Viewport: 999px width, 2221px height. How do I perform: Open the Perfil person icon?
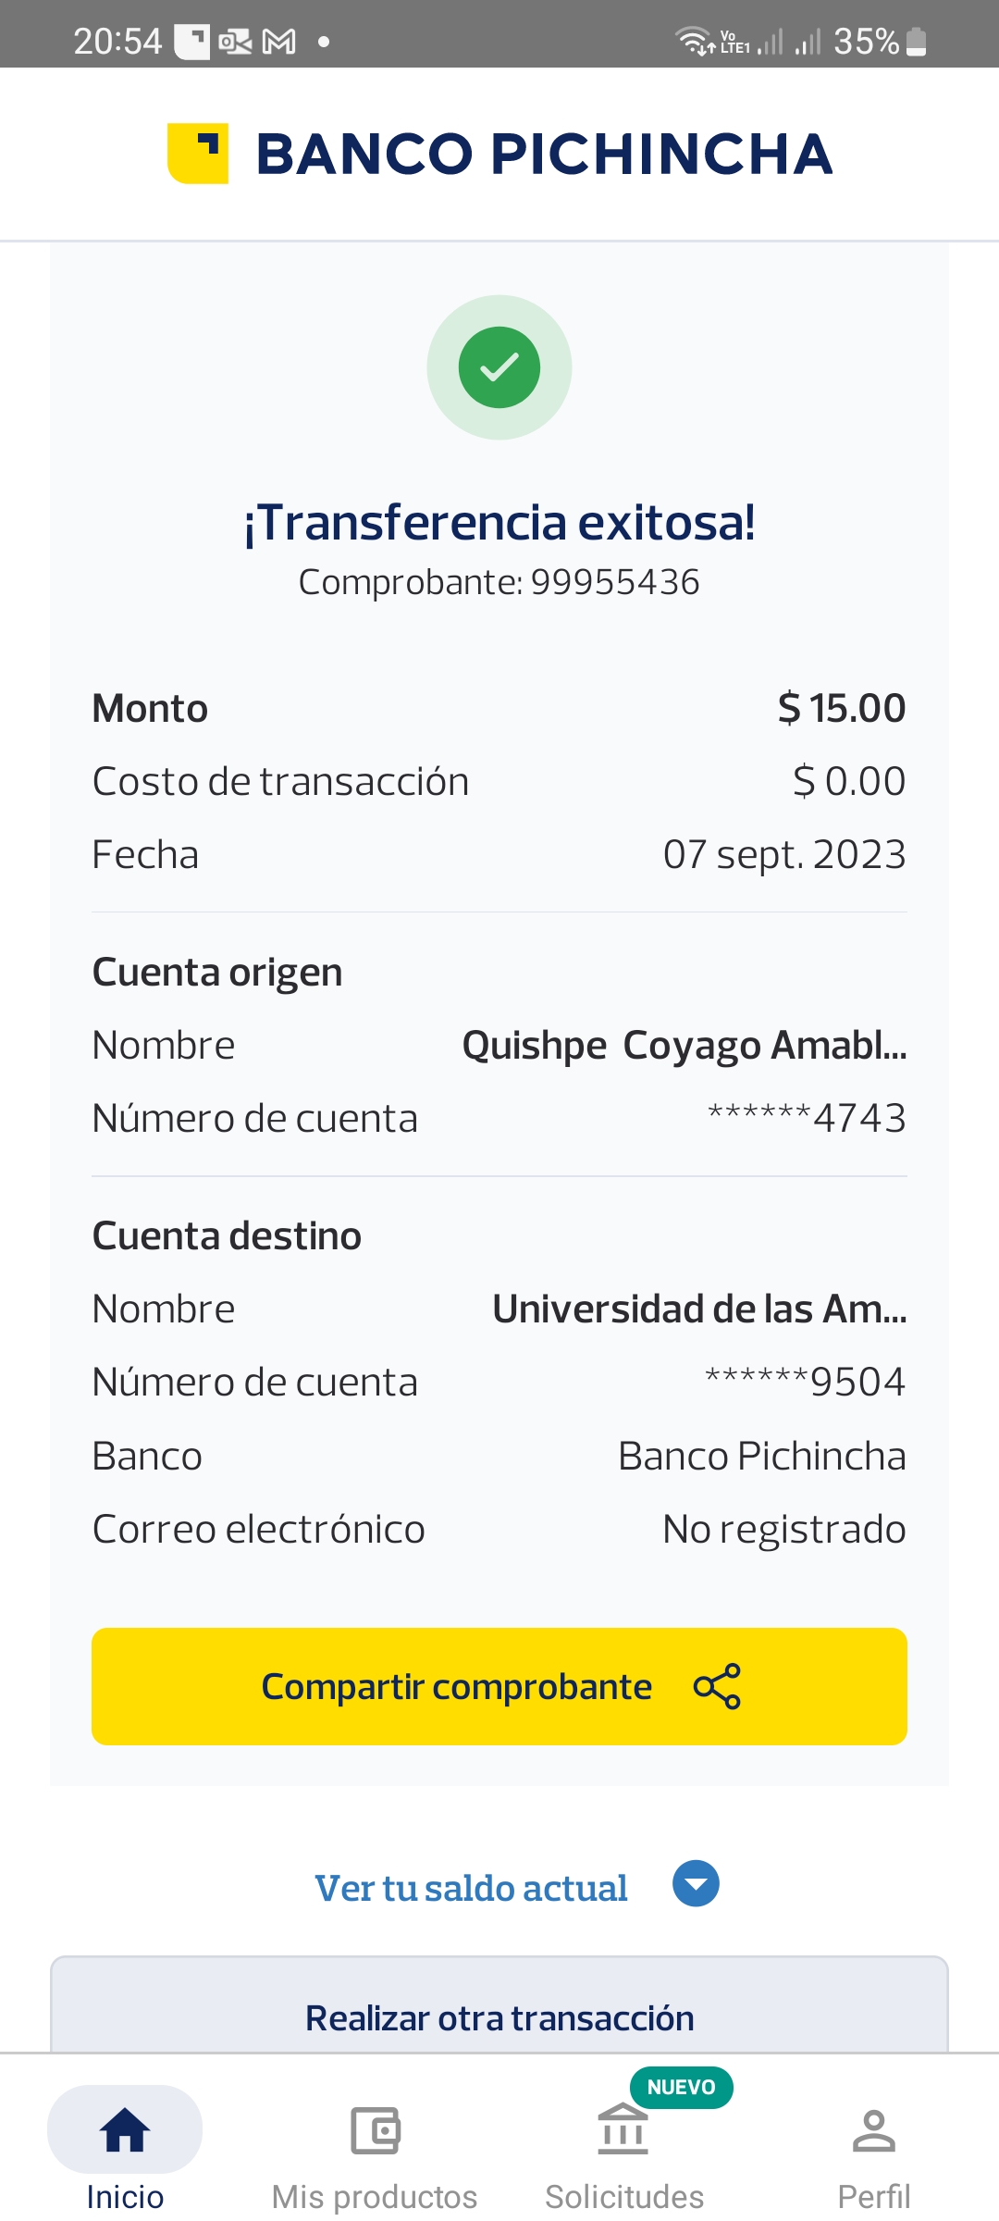(x=873, y=2130)
